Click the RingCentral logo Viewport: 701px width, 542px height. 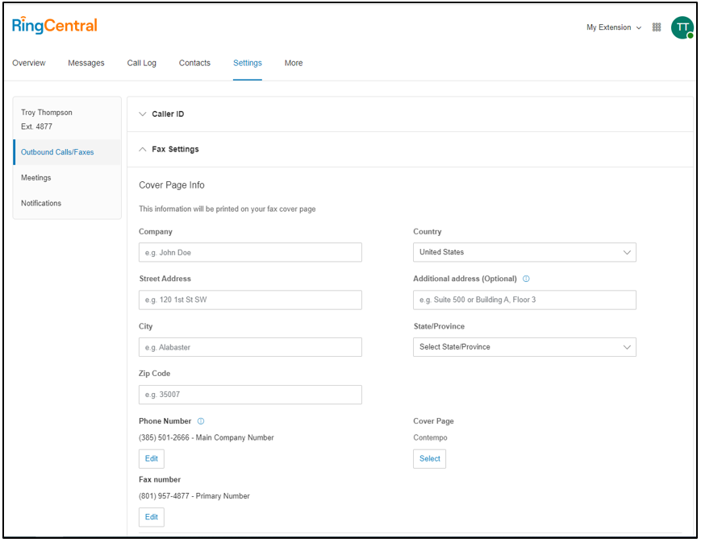[55, 26]
